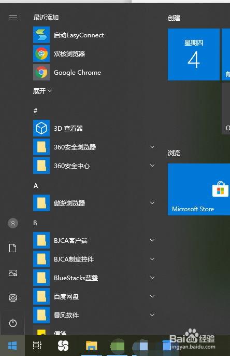
Task: Expand the 360安全浏览器 folder chevron
Action: (152, 147)
